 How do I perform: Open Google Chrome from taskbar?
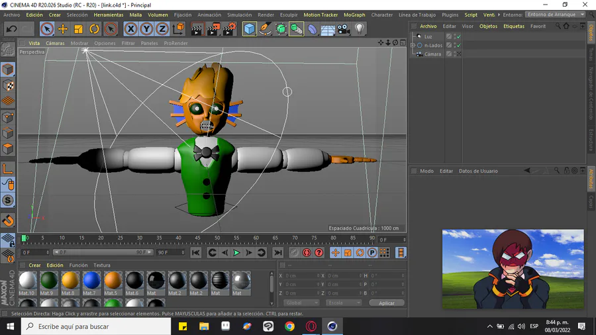tap(289, 326)
